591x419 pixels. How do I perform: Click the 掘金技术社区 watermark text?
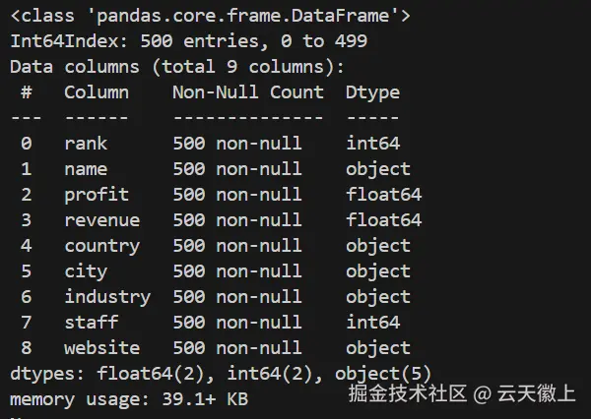(x=406, y=394)
